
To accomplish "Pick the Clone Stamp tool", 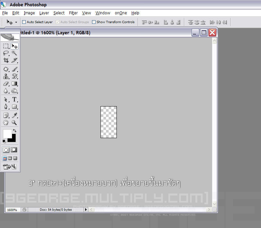I will [x=6, y=76].
